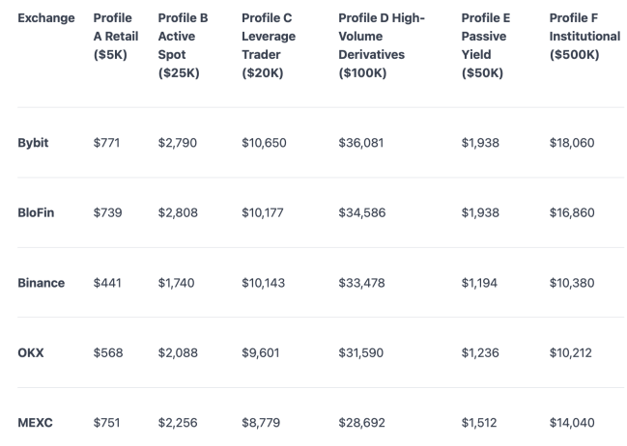Select the Bybit row label
Image resolution: width=627 pixels, height=446 pixels.
click(33, 143)
